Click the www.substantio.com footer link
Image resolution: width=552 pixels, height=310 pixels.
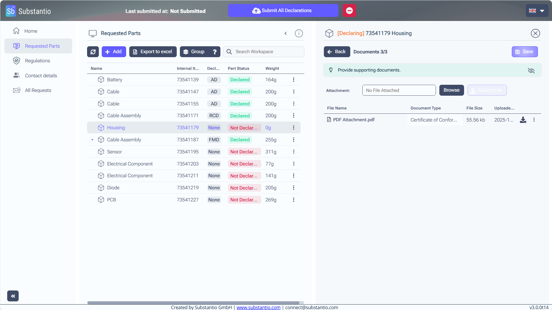click(258, 307)
